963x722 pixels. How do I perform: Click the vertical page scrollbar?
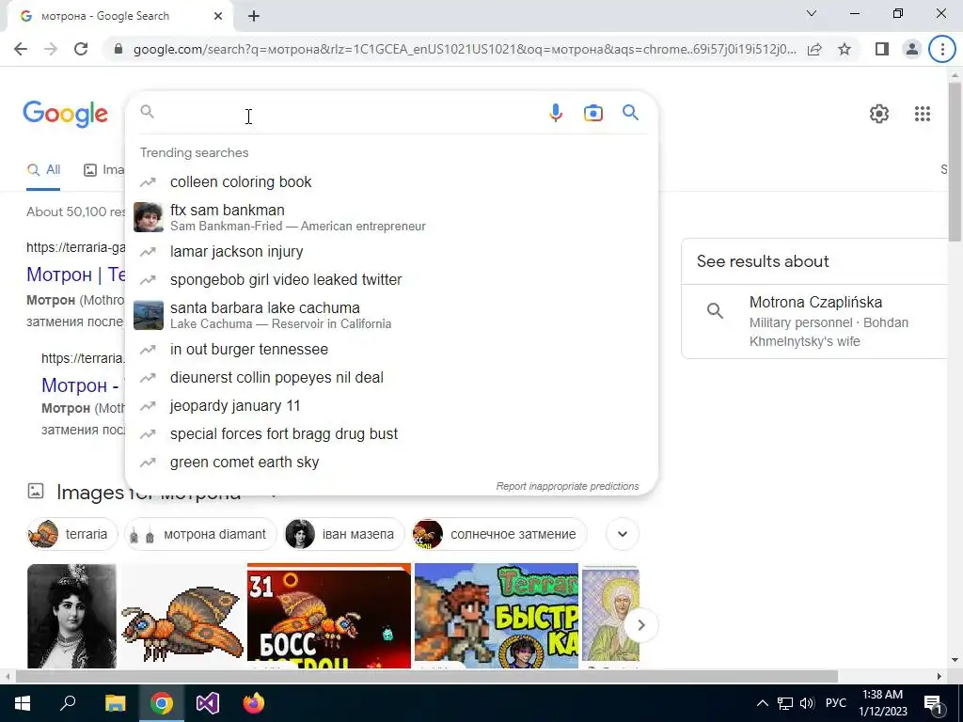(955, 162)
